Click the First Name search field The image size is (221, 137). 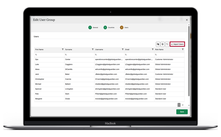point(49,55)
